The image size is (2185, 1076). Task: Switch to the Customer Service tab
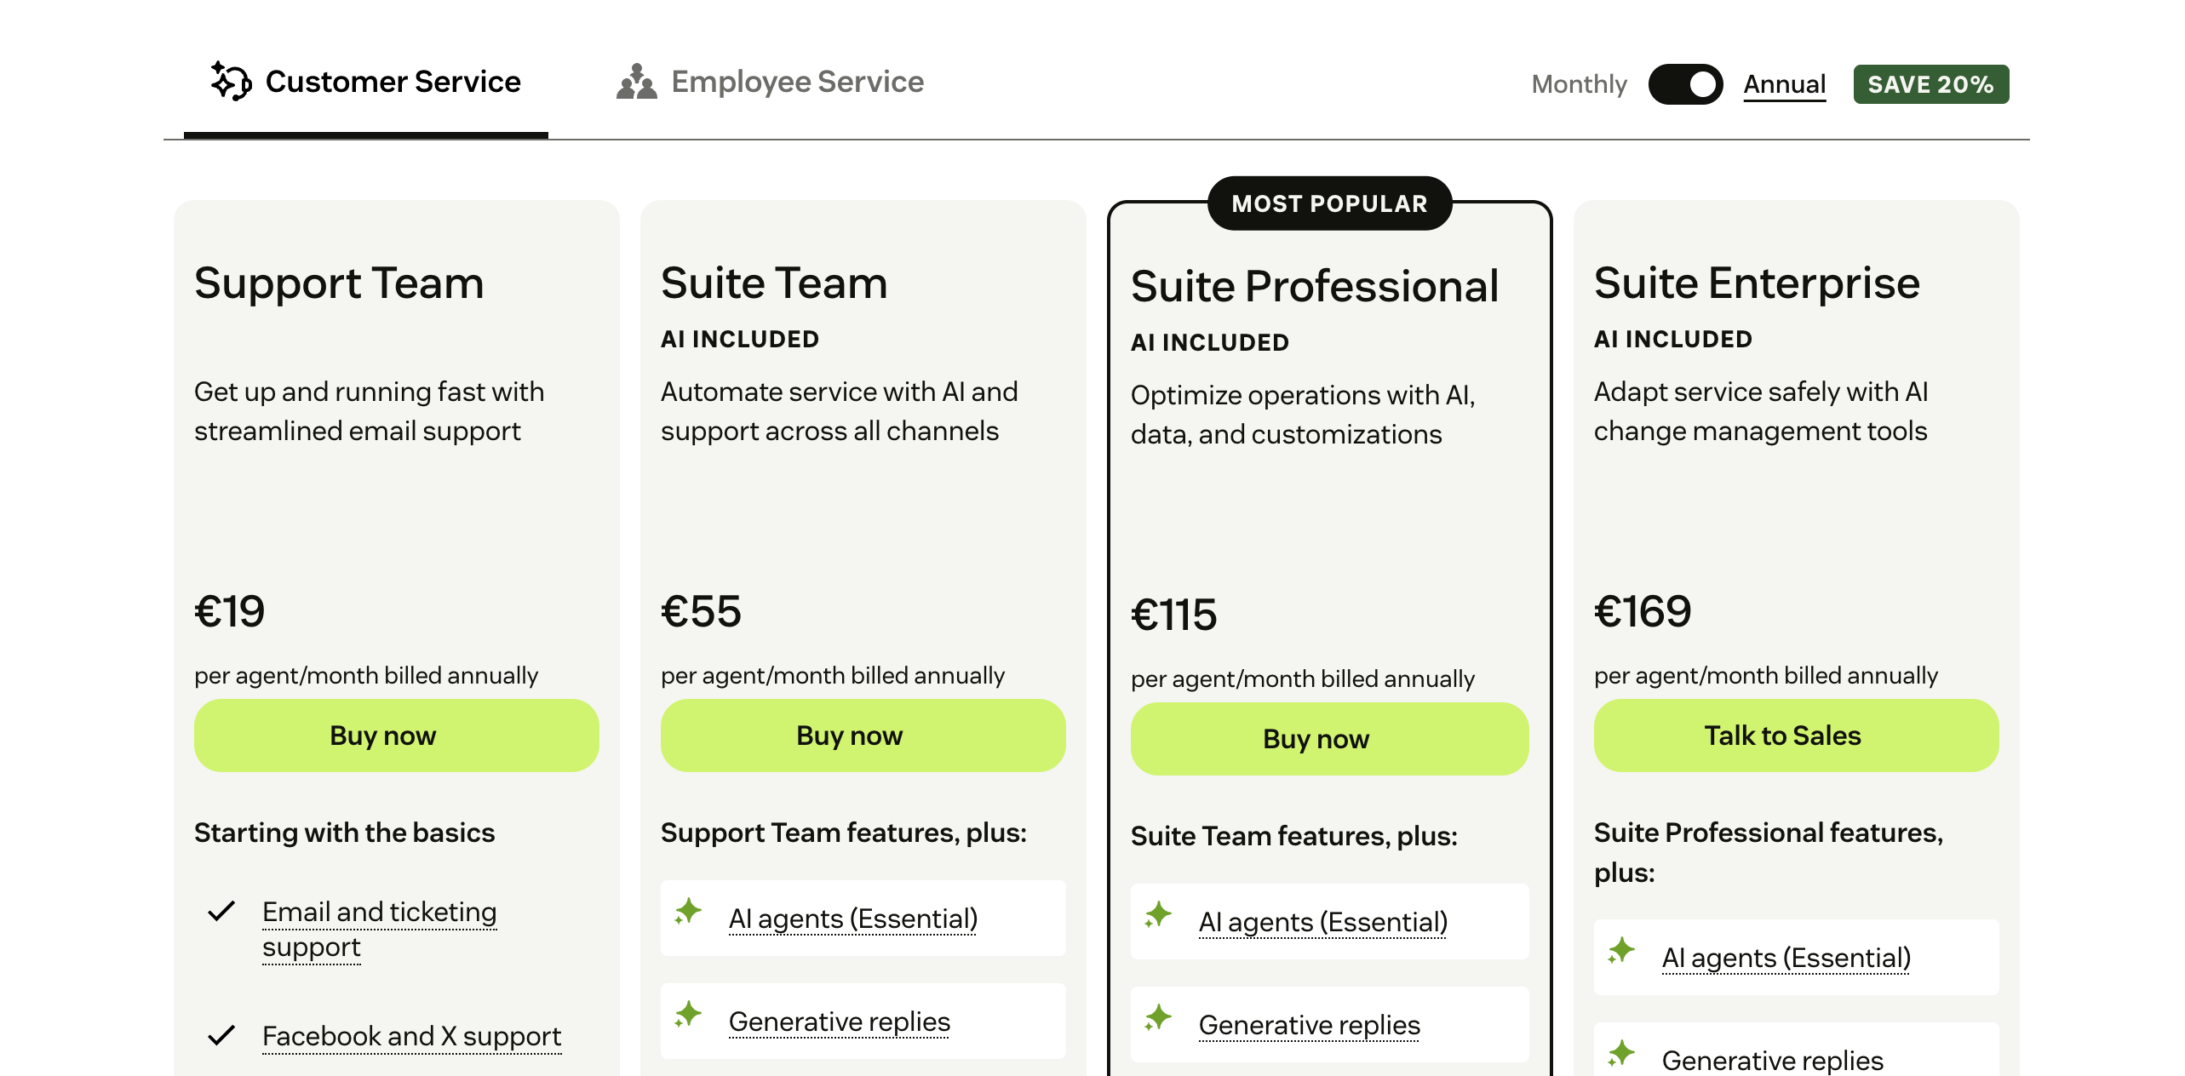pyautogui.click(x=366, y=83)
